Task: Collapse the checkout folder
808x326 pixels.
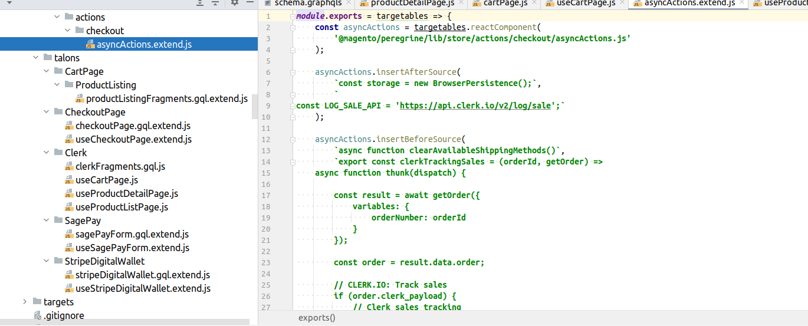Action: (x=67, y=31)
